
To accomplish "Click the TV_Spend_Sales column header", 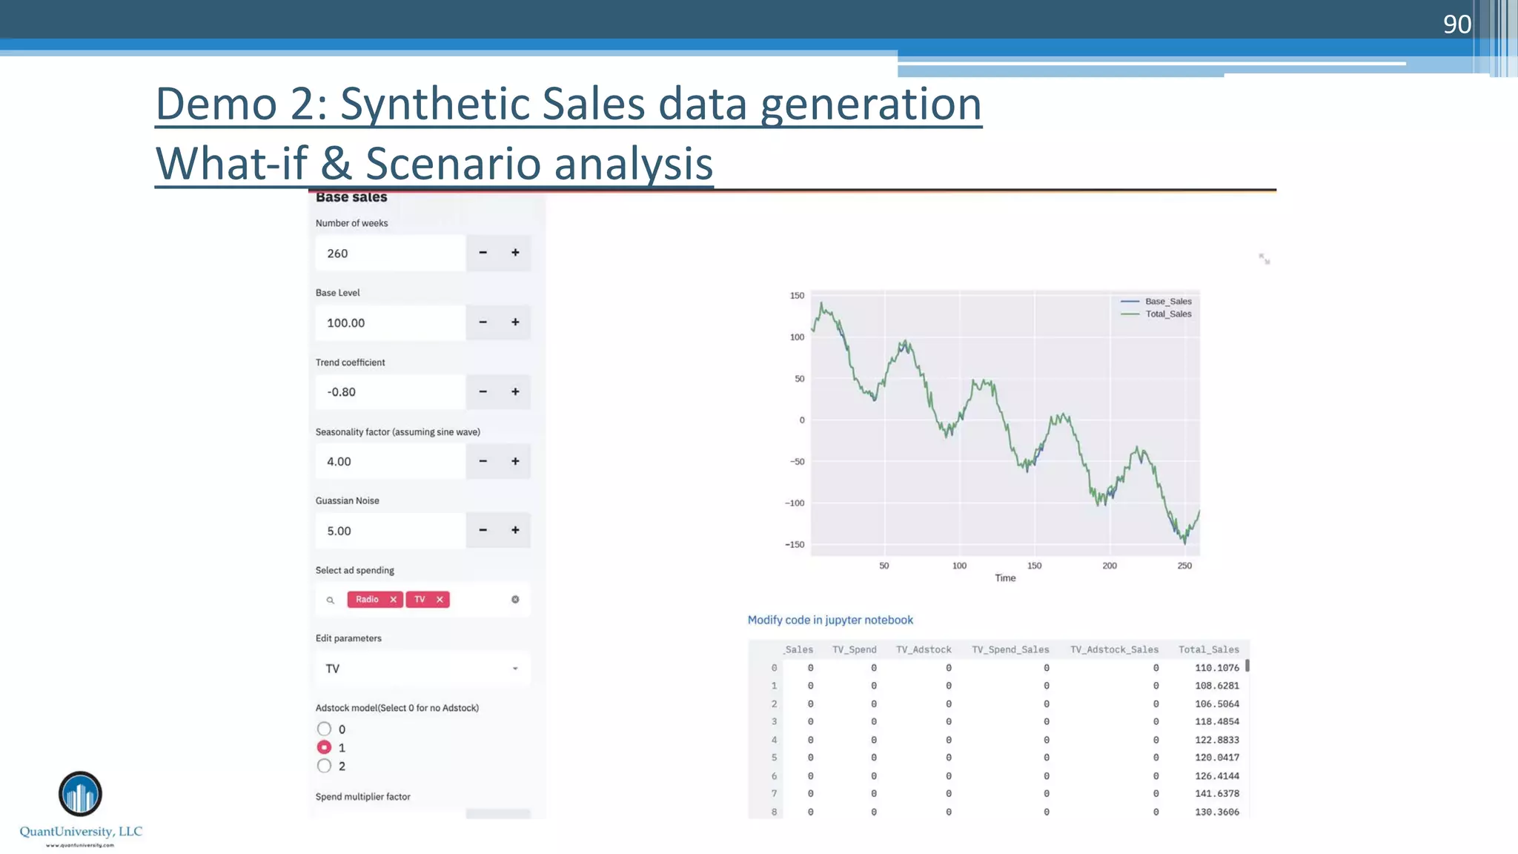I will (x=1010, y=649).
